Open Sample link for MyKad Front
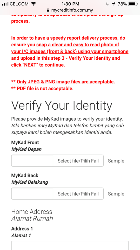This screenshot has width=140, height=250. click(x=116, y=161)
